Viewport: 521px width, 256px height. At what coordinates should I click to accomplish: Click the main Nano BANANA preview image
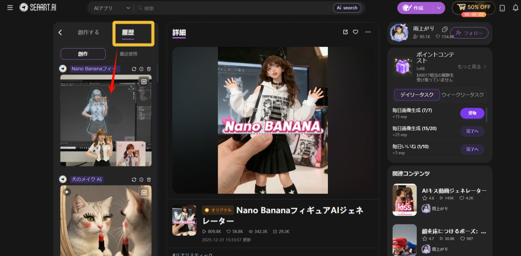[x=273, y=120]
